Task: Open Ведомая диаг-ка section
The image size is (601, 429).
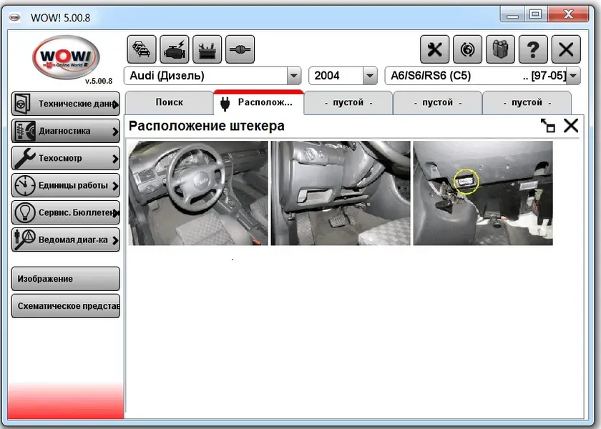Action: point(66,240)
